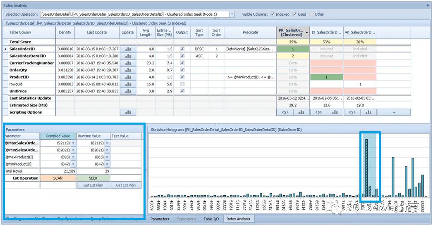The image size is (433, 227).
Task: Toggle the Indexed visible columns checkbox
Action: pyautogui.click(x=273, y=14)
